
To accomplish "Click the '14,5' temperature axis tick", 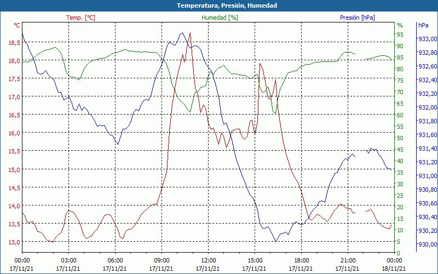I will [x=15, y=188].
